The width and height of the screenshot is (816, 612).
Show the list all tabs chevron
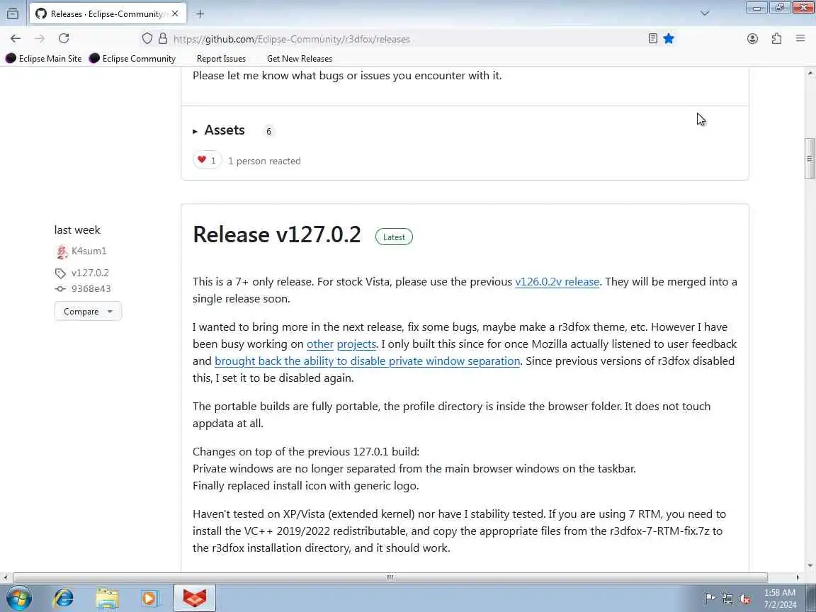click(705, 14)
